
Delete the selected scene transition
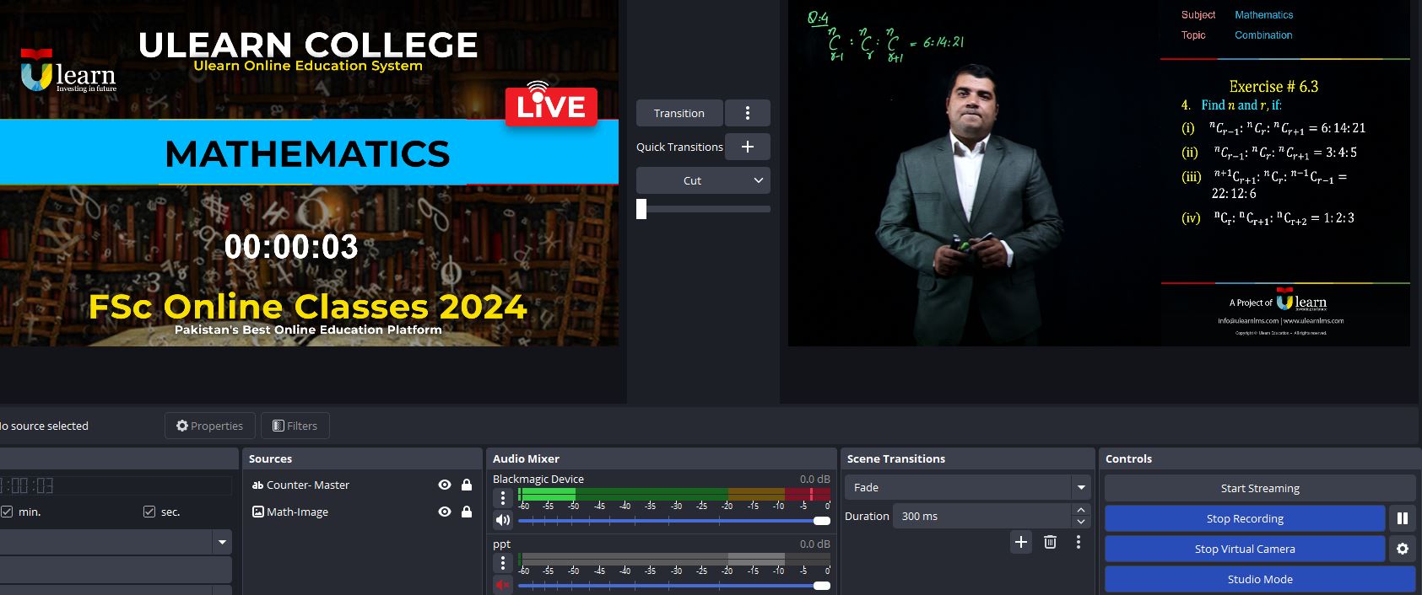click(1050, 542)
